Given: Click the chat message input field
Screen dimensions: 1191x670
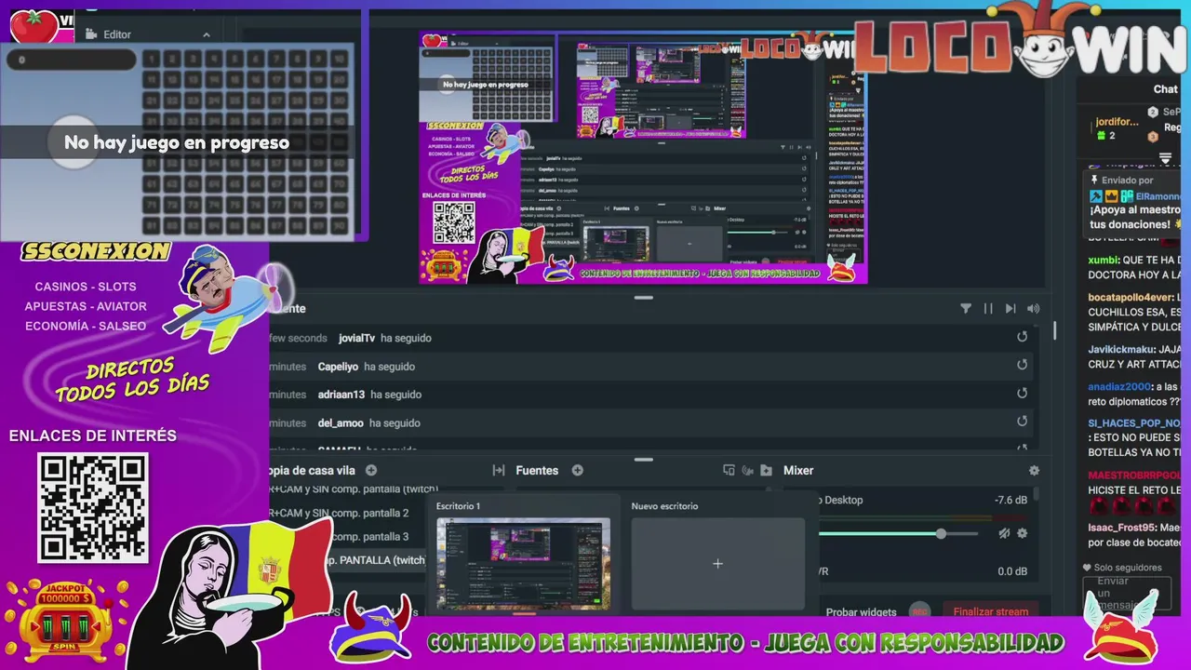Looking at the screenshot, I should (x=1127, y=594).
